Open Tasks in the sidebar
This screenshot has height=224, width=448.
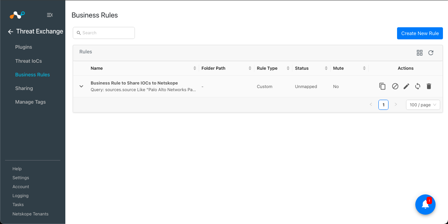pyautogui.click(x=18, y=205)
